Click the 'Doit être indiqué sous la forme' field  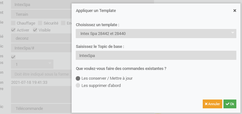(41, 74)
